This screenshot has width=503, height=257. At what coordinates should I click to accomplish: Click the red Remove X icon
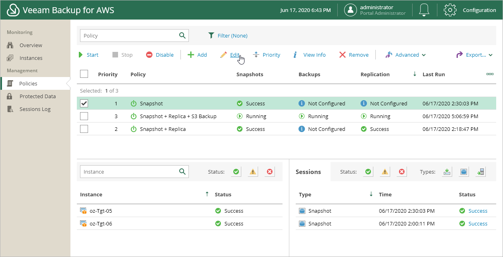pos(343,55)
